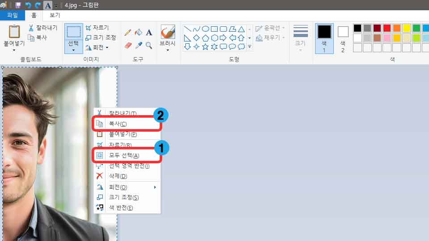Choose 삭제(D) in context menu
Image resolution: width=429 pixels, height=241 pixels.
coord(127,176)
